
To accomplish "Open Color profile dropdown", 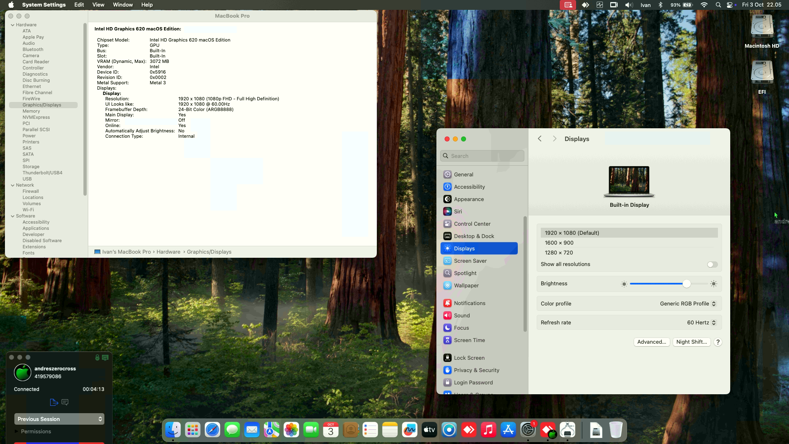I will click(688, 304).
